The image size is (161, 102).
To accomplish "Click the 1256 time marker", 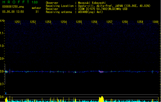I will (x=94, y=22).
